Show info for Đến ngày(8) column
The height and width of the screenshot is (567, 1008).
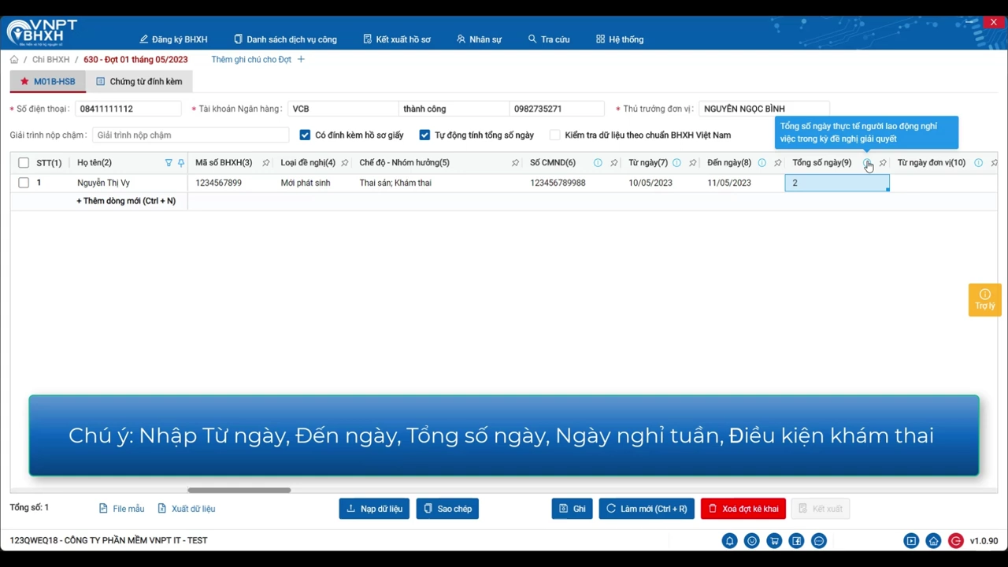click(x=762, y=163)
